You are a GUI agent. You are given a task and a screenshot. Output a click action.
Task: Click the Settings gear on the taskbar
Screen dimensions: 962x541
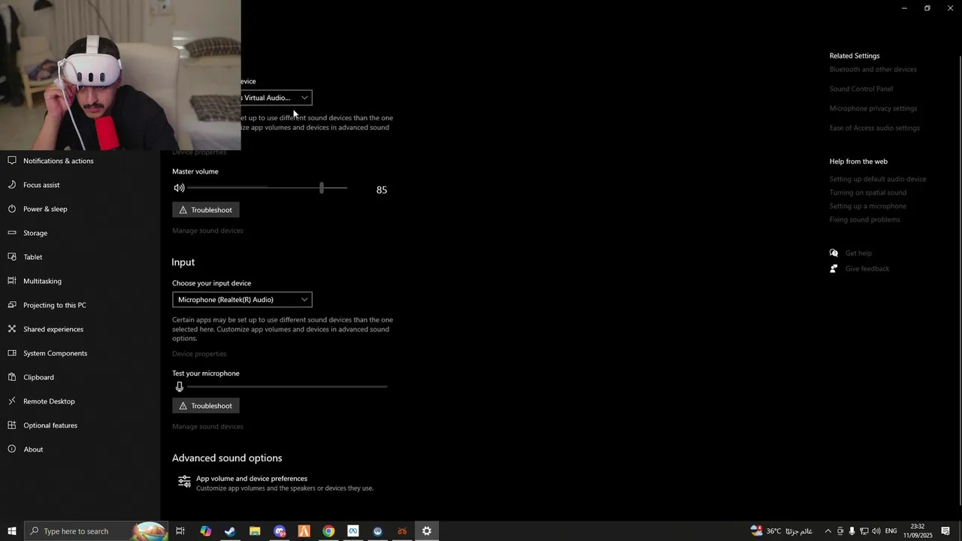pyautogui.click(x=427, y=531)
